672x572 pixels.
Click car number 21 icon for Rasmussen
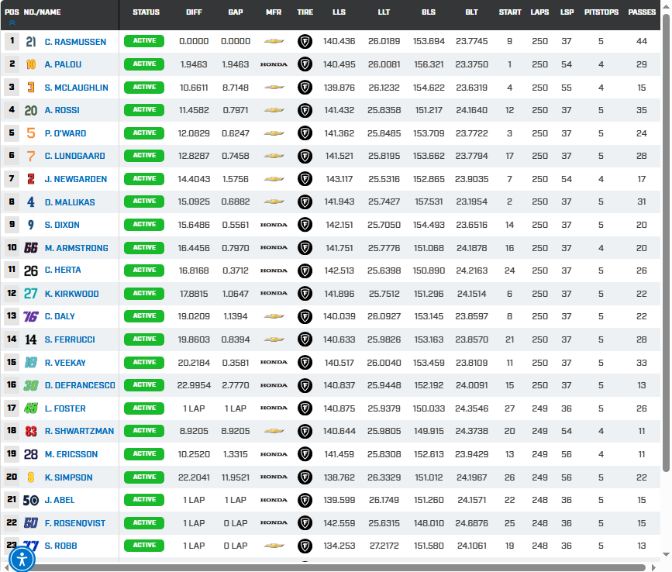click(31, 42)
